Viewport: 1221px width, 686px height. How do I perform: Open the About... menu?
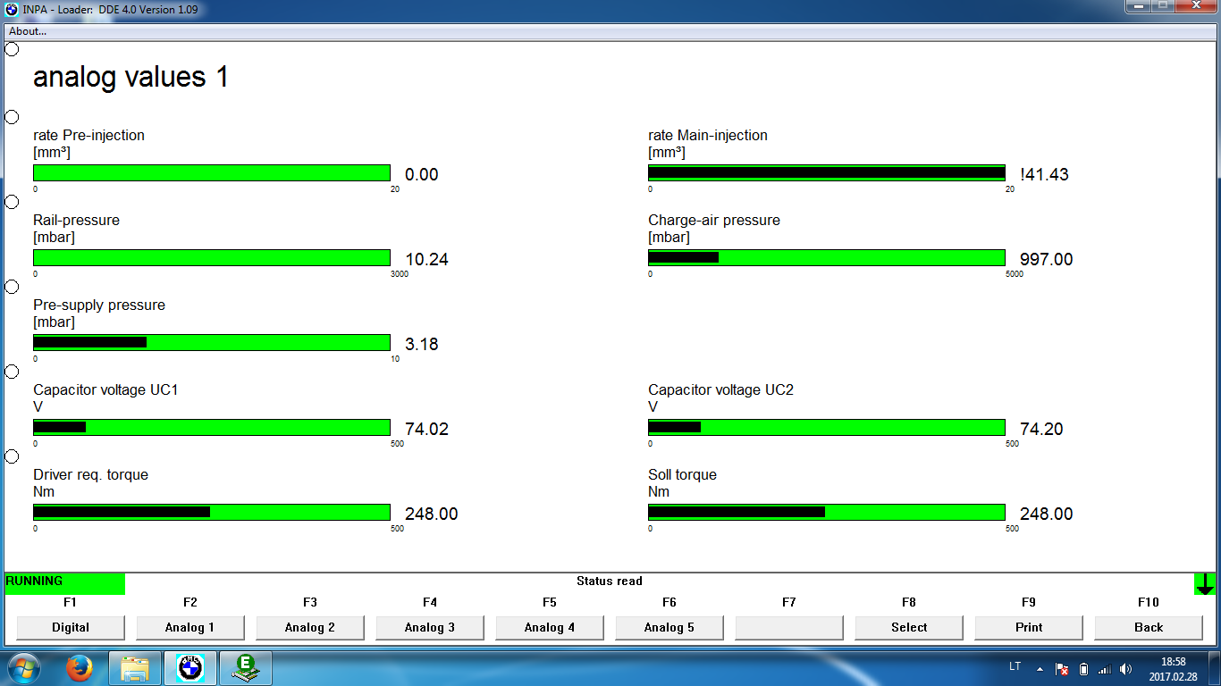tap(28, 31)
